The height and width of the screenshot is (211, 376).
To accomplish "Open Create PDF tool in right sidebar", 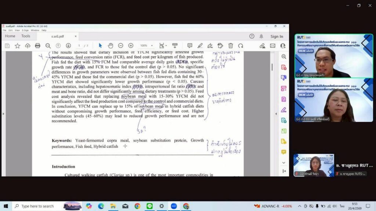I will pos(283,67).
